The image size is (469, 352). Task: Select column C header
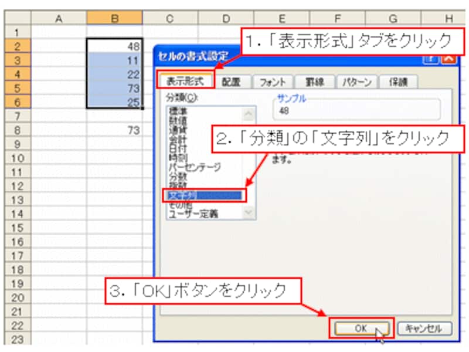(x=170, y=18)
